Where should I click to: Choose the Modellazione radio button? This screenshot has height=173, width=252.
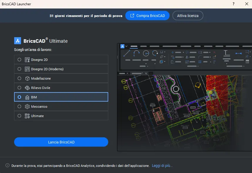tap(19, 78)
